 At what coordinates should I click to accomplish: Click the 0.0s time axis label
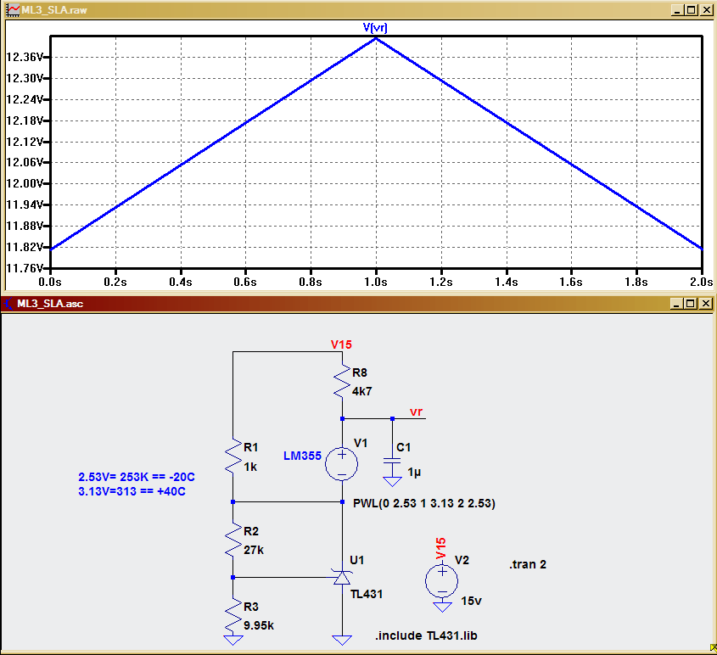click(50, 282)
